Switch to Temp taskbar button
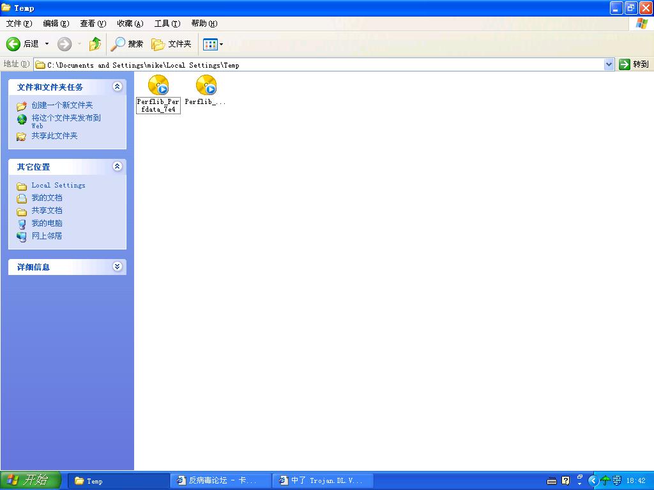The height and width of the screenshot is (490, 654). [118, 481]
